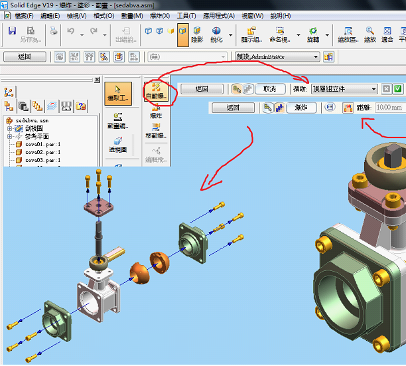Select the first wireframe cube display icon
Screen dimensions: 406x366
tap(149, 31)
